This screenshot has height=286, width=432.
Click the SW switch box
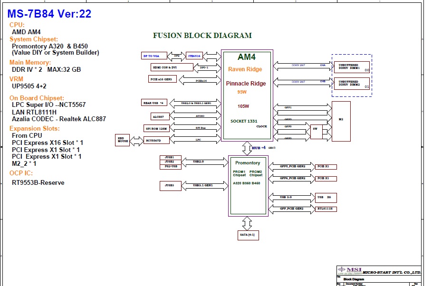pyautogui.click(x=315, y=132)
